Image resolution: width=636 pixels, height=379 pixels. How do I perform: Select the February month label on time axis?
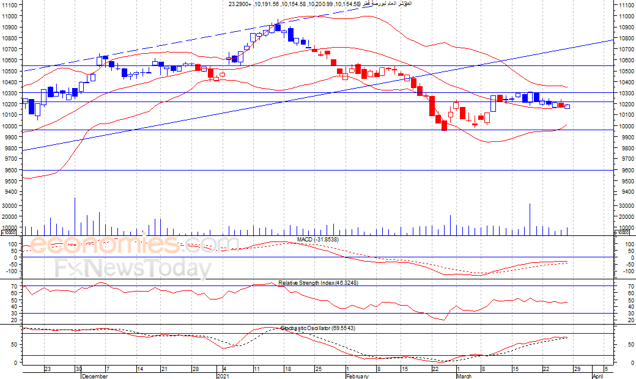coord(357,376)
